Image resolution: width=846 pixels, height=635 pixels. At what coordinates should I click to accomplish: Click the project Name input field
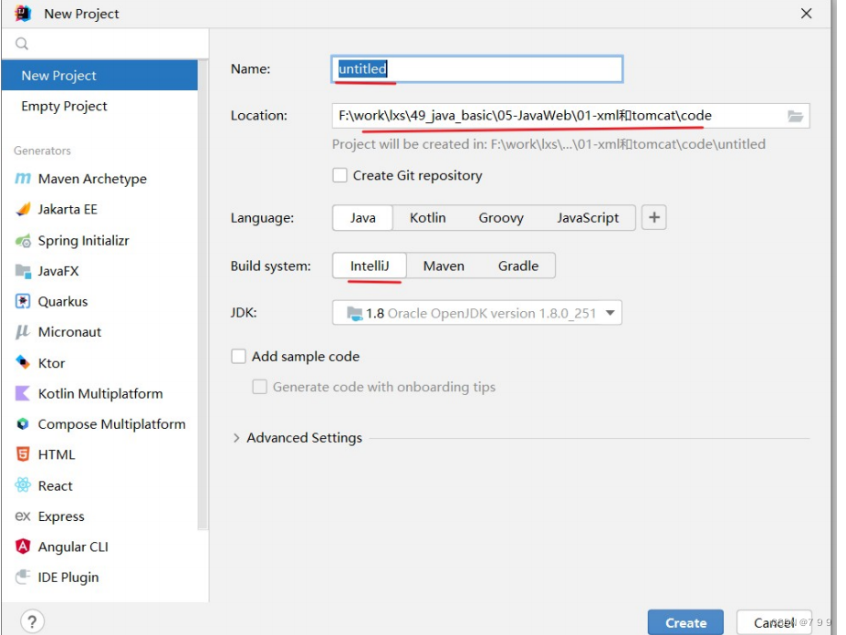coord(477,69)
